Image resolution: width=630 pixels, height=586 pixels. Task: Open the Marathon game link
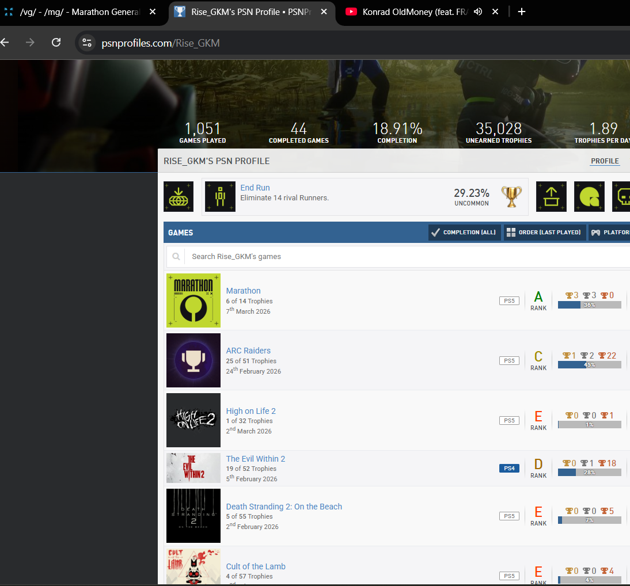[x=243, y=291]
